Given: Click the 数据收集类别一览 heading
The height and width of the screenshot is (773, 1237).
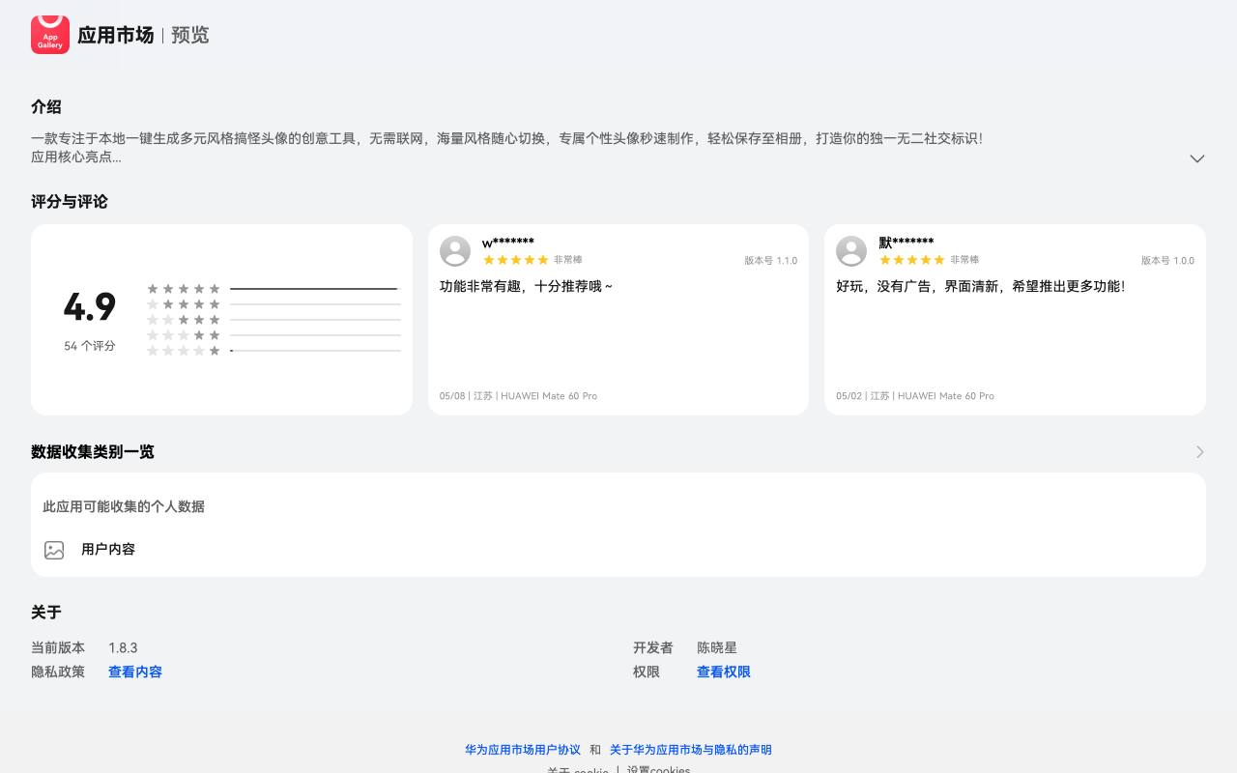Looking at the screenshot, I should [93, 452].
